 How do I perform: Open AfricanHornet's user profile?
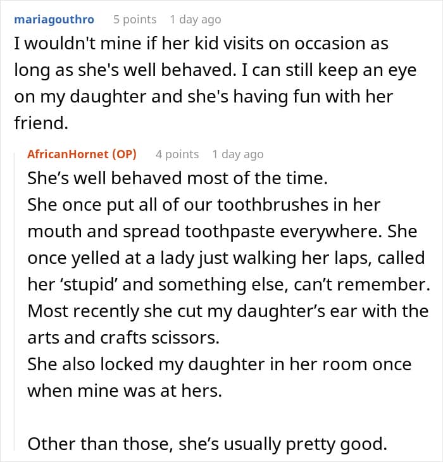pos(68,154)
